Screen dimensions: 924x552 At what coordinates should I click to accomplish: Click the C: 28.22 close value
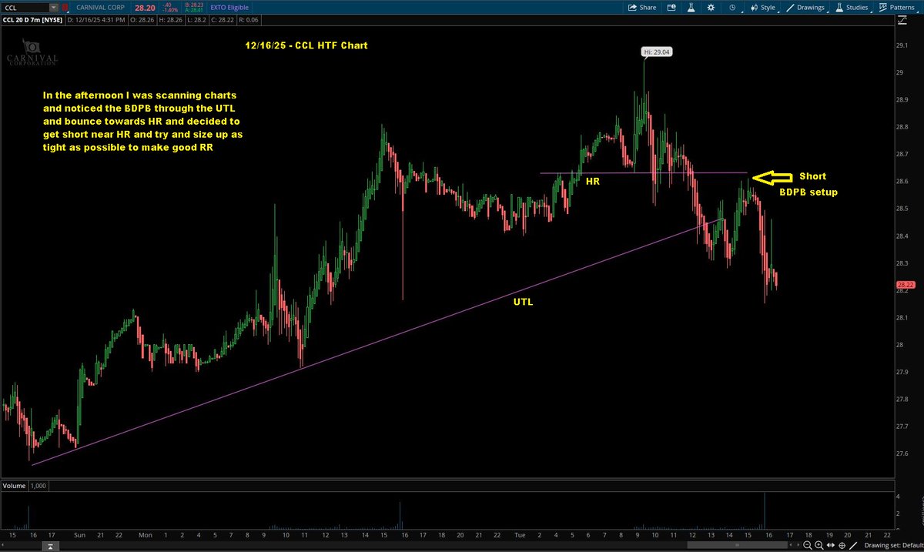click(223, 20)
